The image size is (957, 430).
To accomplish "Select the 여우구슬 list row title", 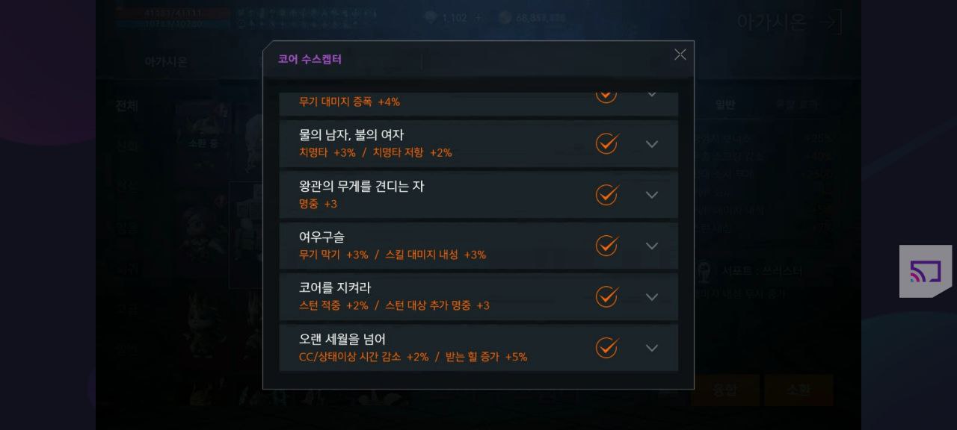I will [321, 237].
